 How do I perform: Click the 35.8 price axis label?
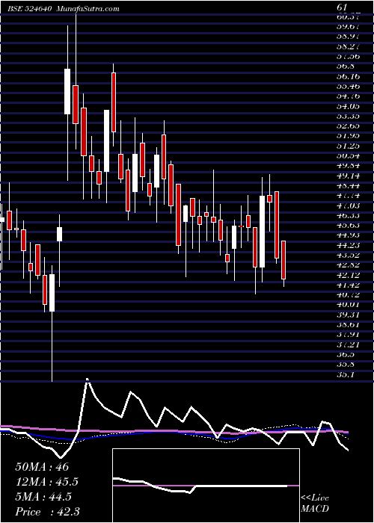346,365
